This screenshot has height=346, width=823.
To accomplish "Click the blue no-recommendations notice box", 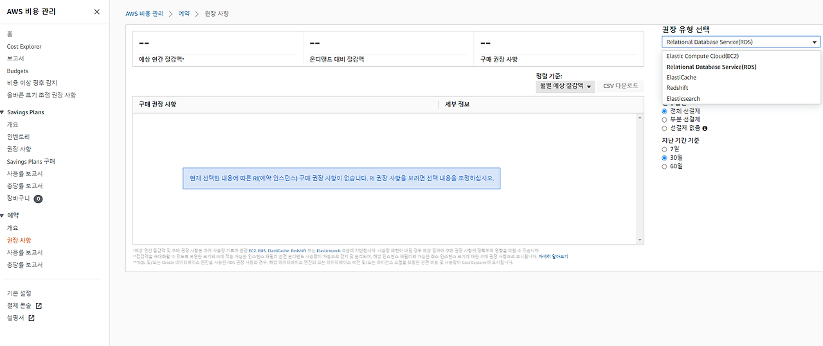I will point(341,178).
